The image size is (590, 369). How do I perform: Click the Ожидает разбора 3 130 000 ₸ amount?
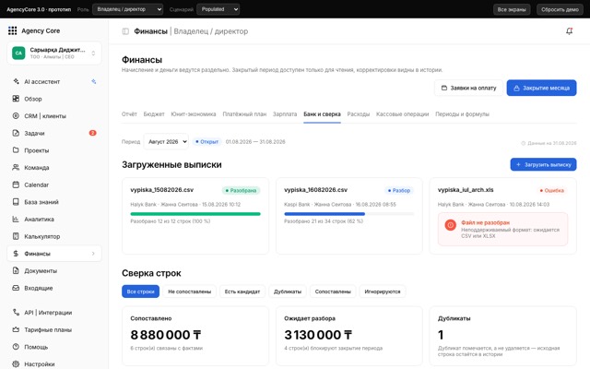click(x=318, y=335)
